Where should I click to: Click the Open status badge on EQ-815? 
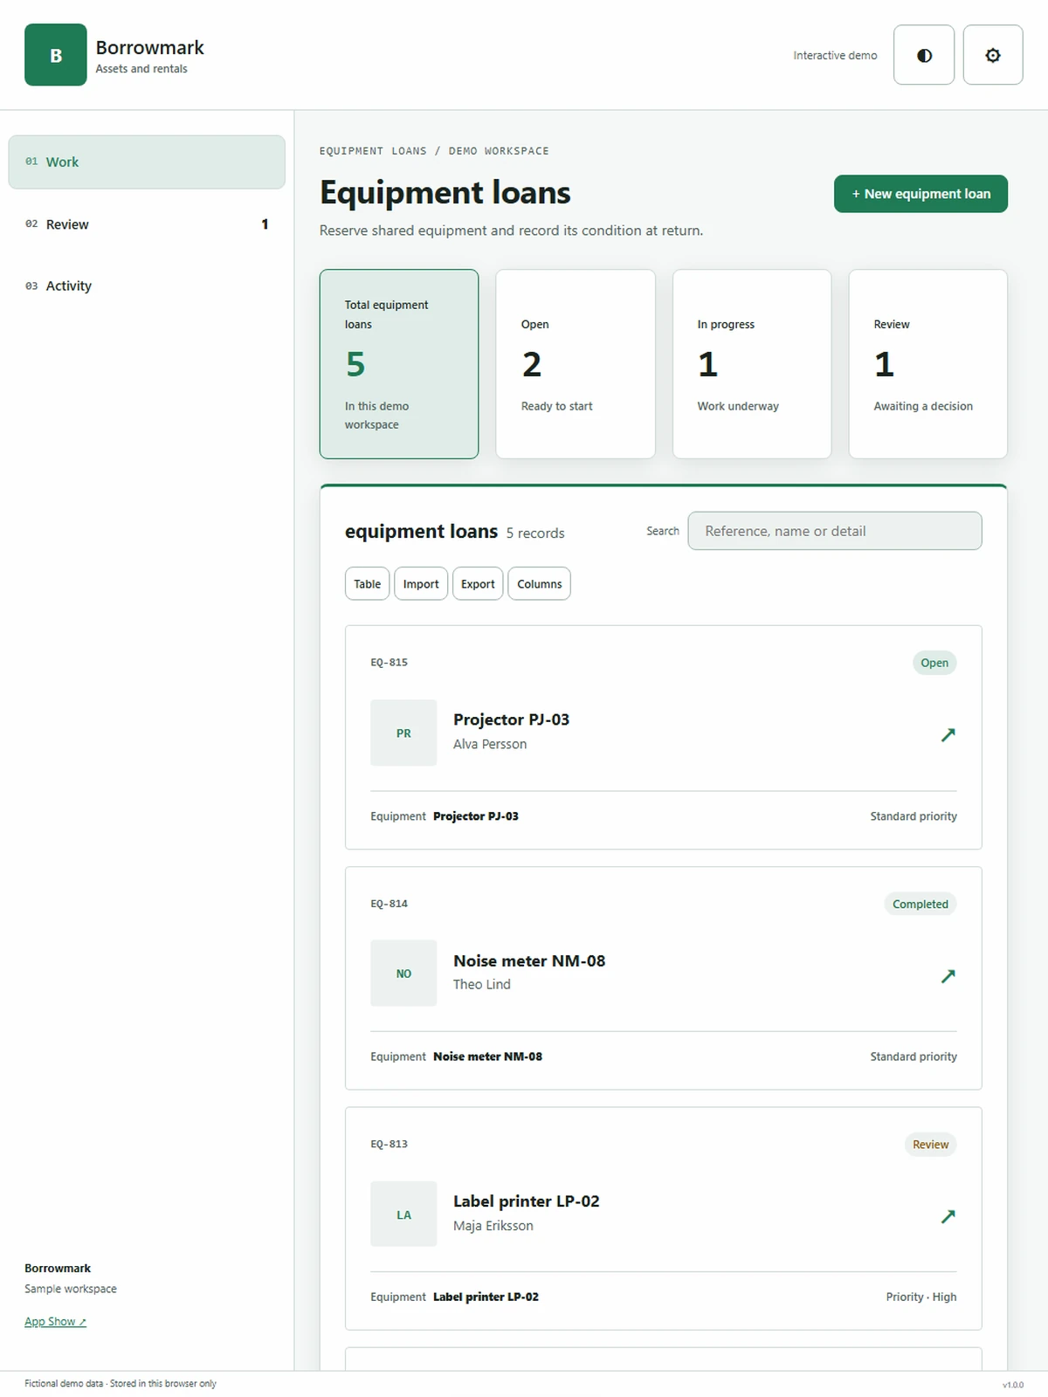point(934,663)
